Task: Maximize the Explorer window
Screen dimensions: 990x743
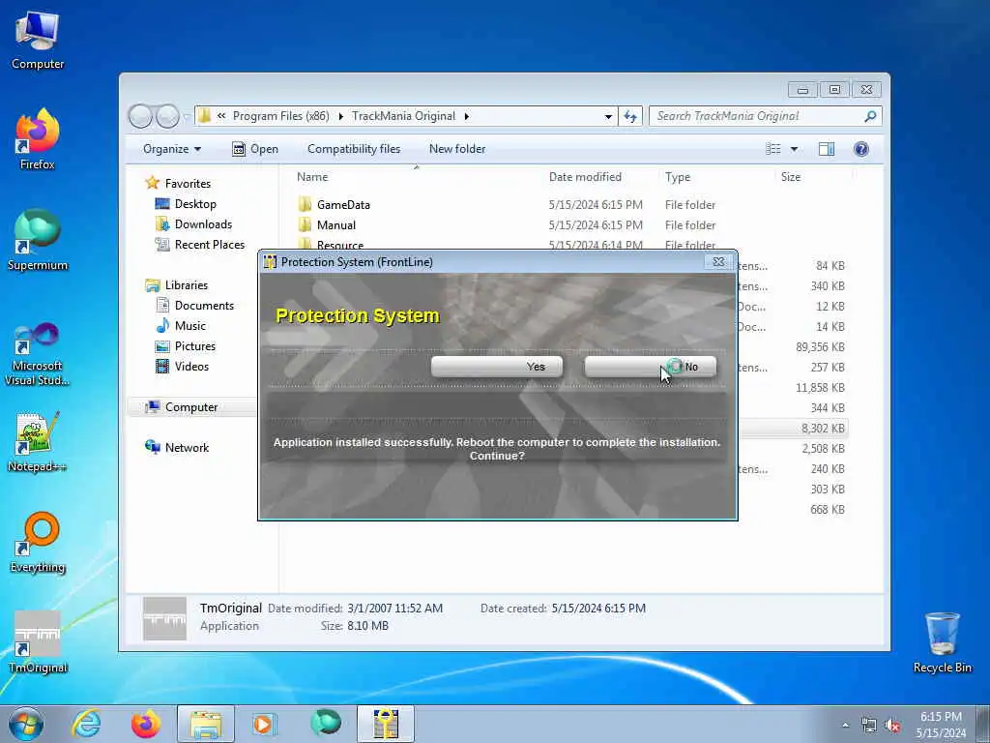Action: 834,90
